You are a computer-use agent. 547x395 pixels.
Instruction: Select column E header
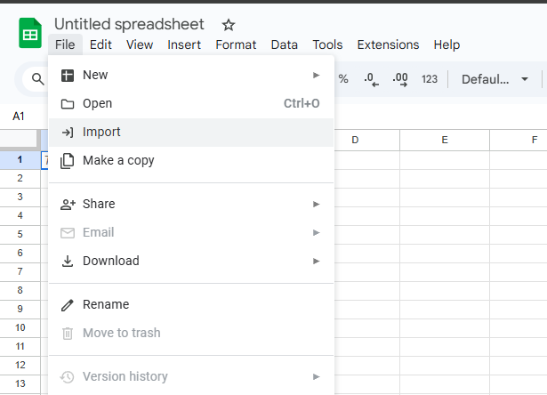coord(444,140)
